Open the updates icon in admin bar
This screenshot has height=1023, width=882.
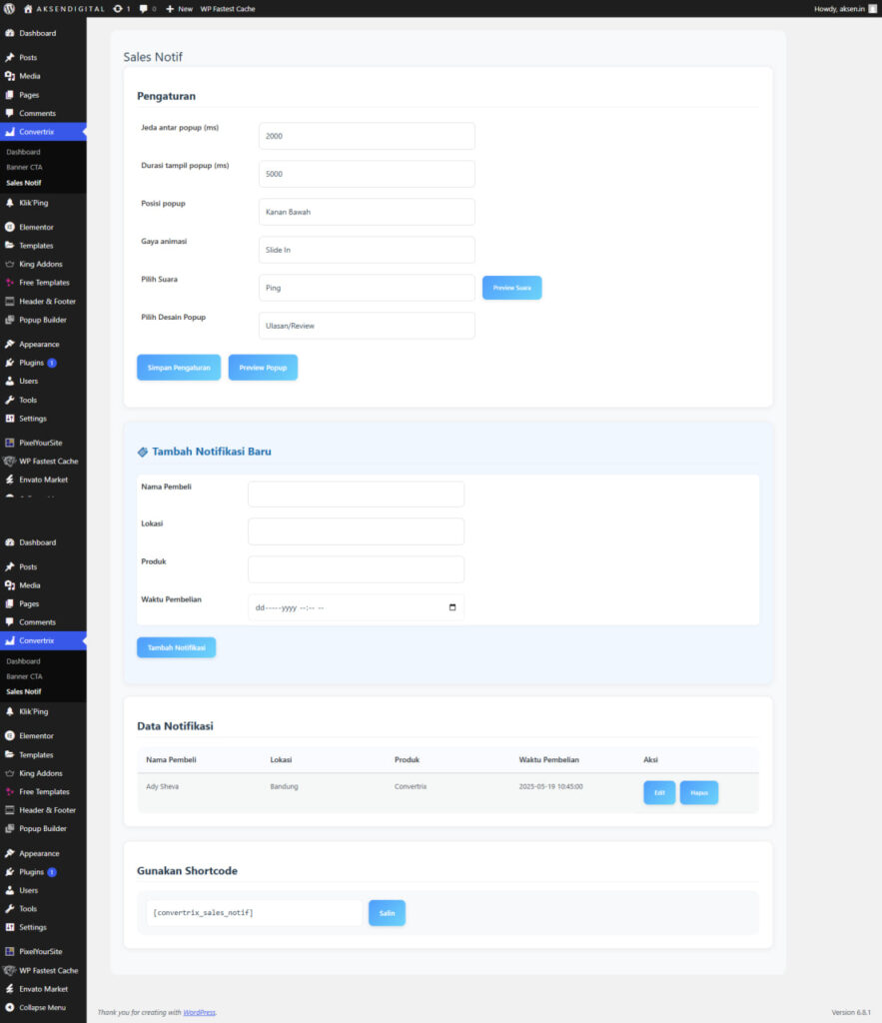(x=119, y=8)
